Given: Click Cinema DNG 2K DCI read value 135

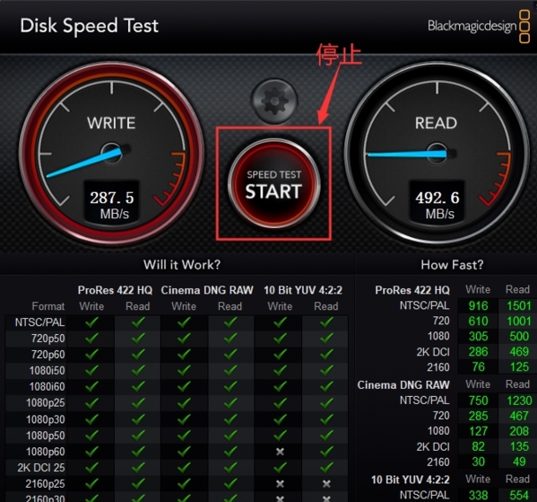Looking at the screenshot, I should (520, 446).
